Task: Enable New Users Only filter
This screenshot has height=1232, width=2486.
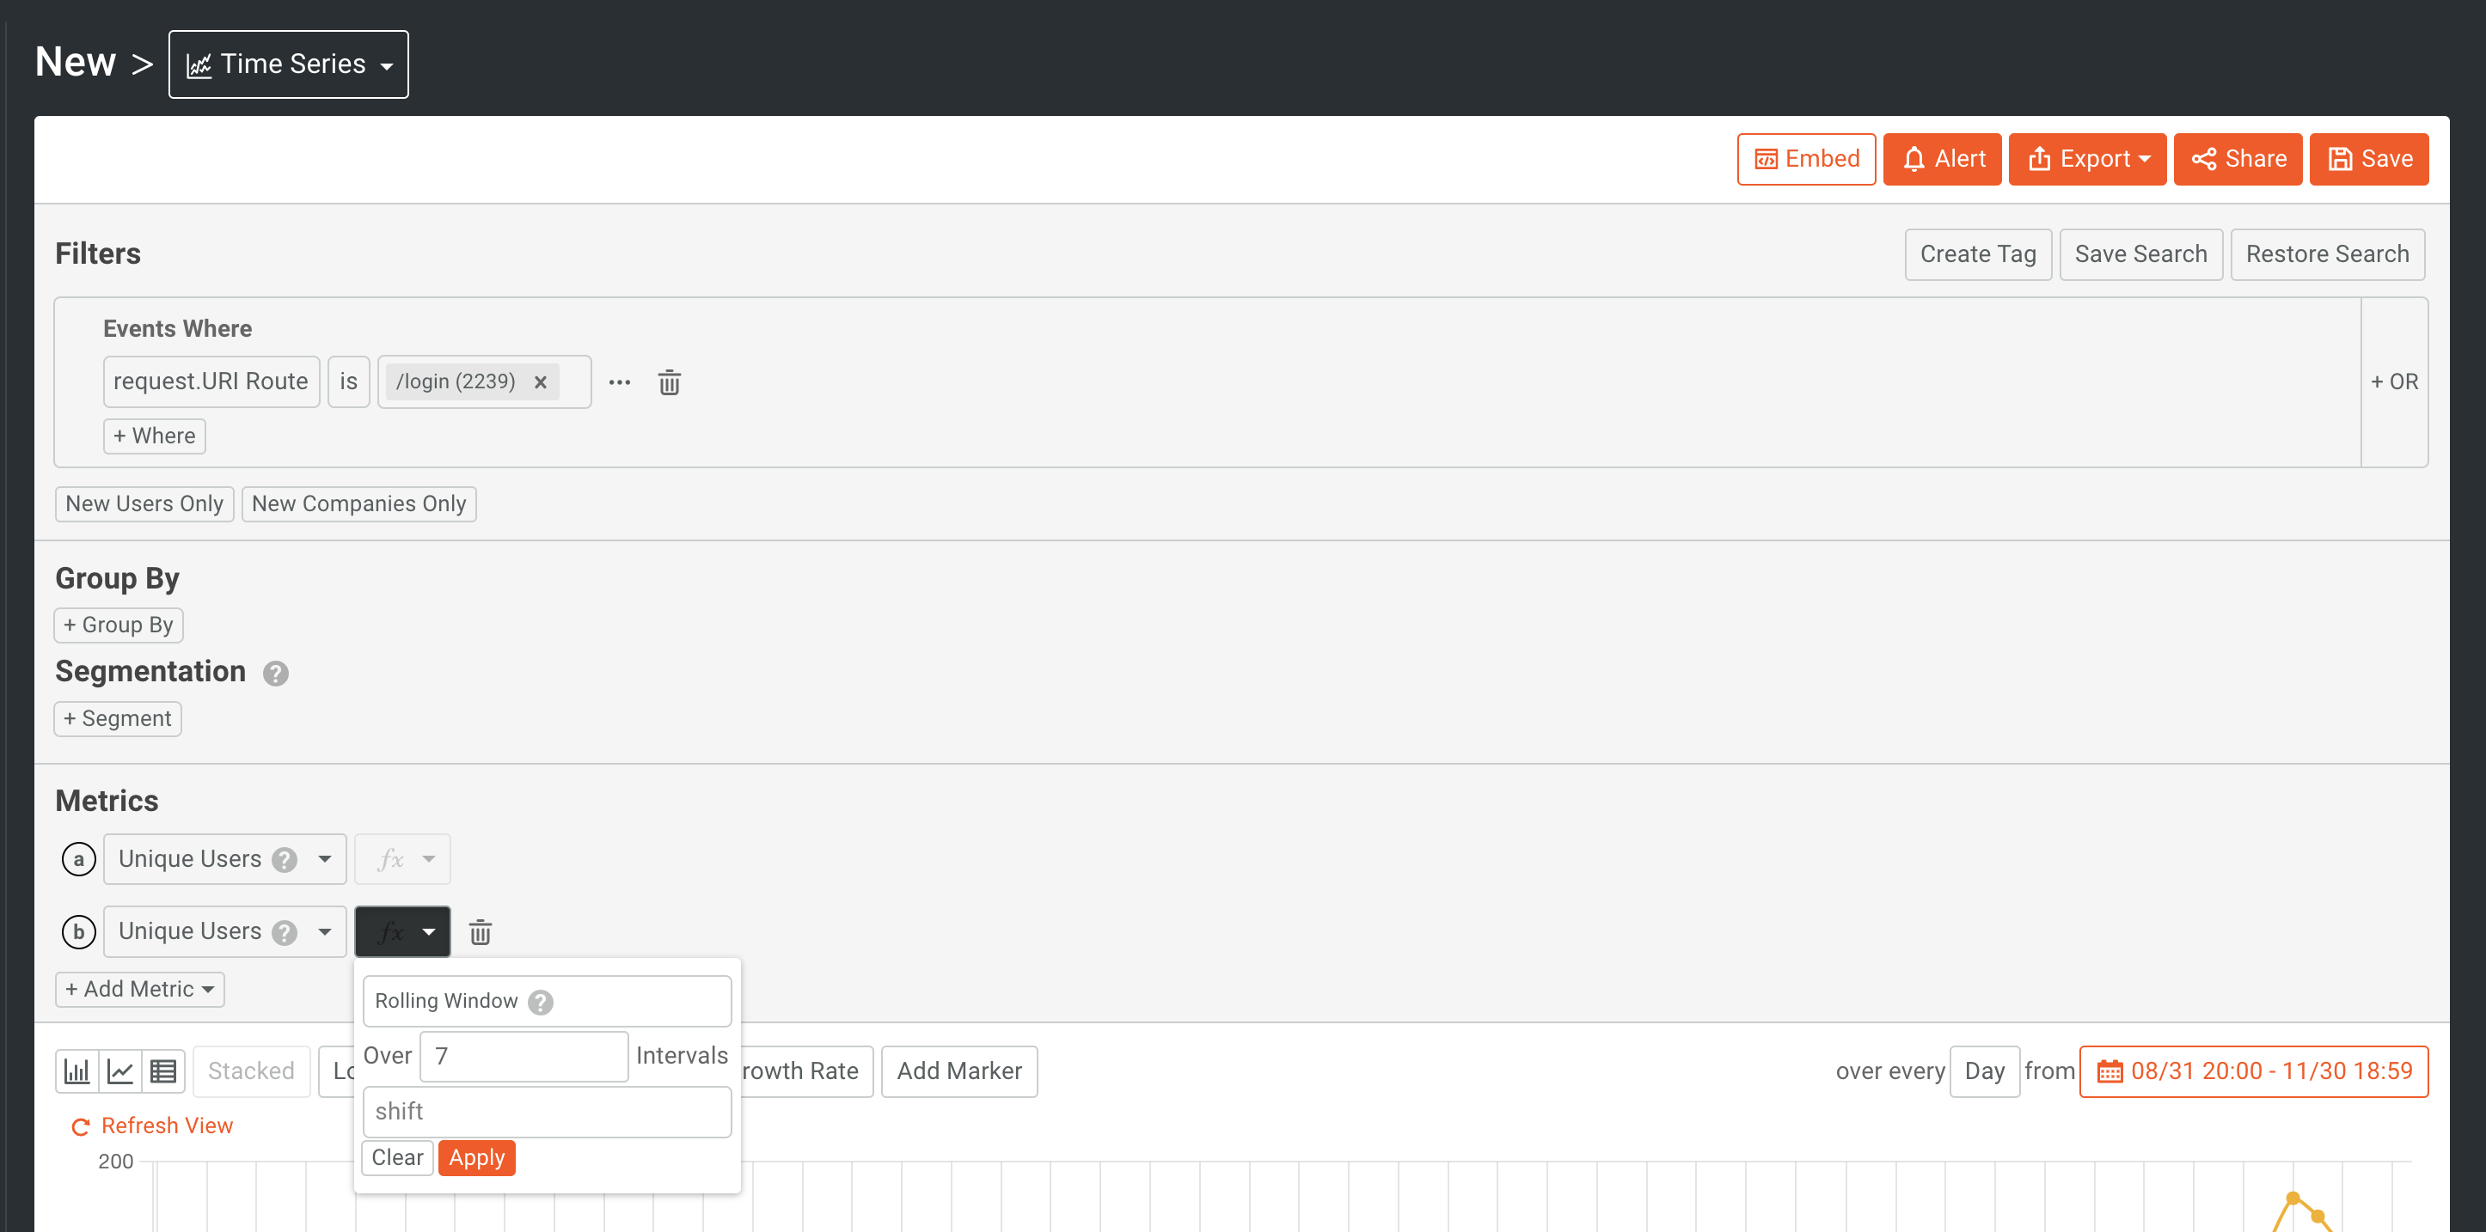Action: coord(144,503)
